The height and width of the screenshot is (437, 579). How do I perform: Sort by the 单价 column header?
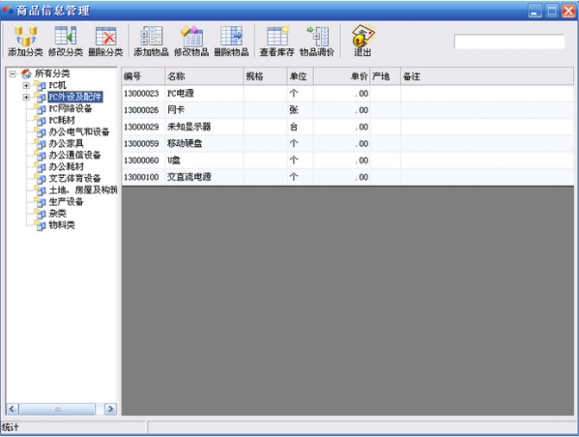341,76
